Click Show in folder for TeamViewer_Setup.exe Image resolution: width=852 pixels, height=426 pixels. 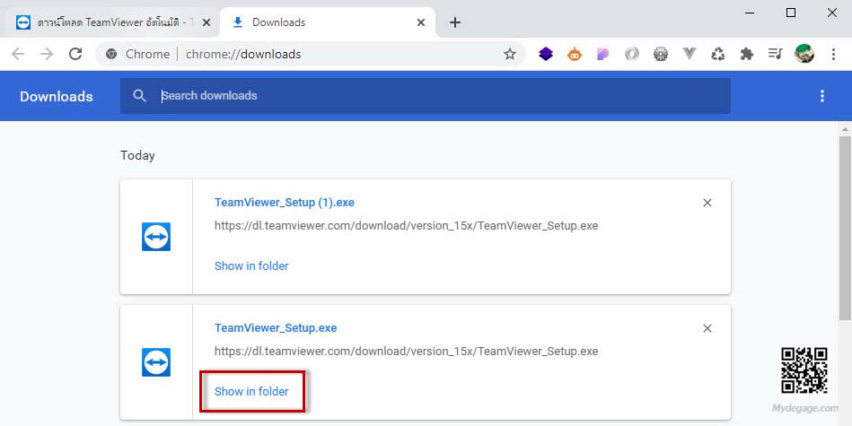coord(251,391)
